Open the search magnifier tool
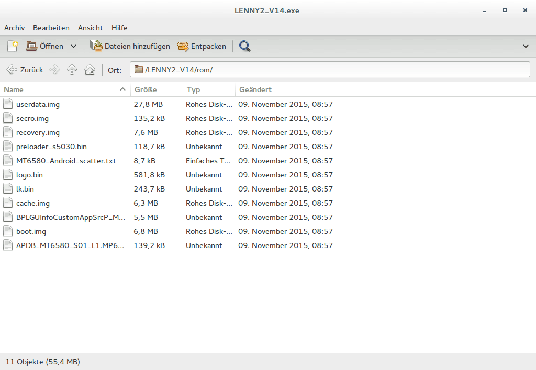 pos(244,46)
